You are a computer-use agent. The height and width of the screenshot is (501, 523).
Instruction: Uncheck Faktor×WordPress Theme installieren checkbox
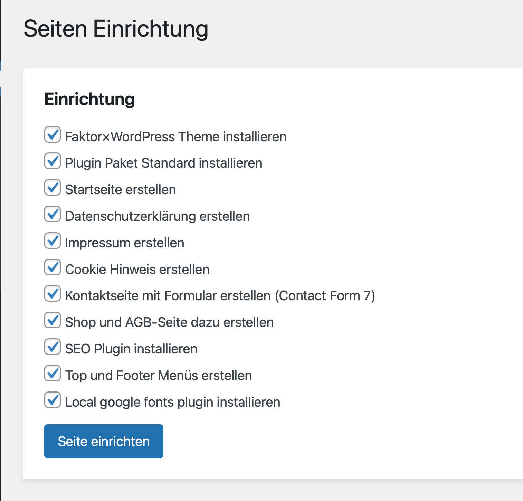pos(53,135)
